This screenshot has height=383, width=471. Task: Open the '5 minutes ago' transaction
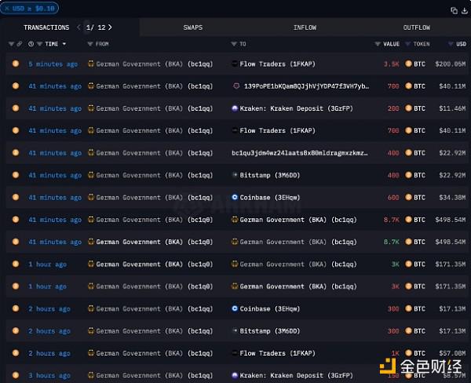click(x=53, y=64)
